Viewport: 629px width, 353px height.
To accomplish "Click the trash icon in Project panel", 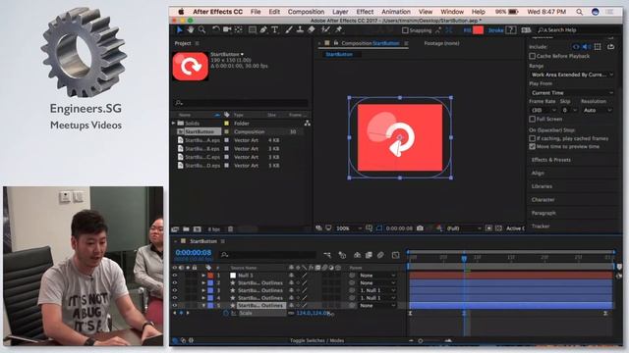I will tap(230, 228).
